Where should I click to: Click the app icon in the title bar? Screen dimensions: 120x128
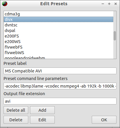[x=5, y=4]
